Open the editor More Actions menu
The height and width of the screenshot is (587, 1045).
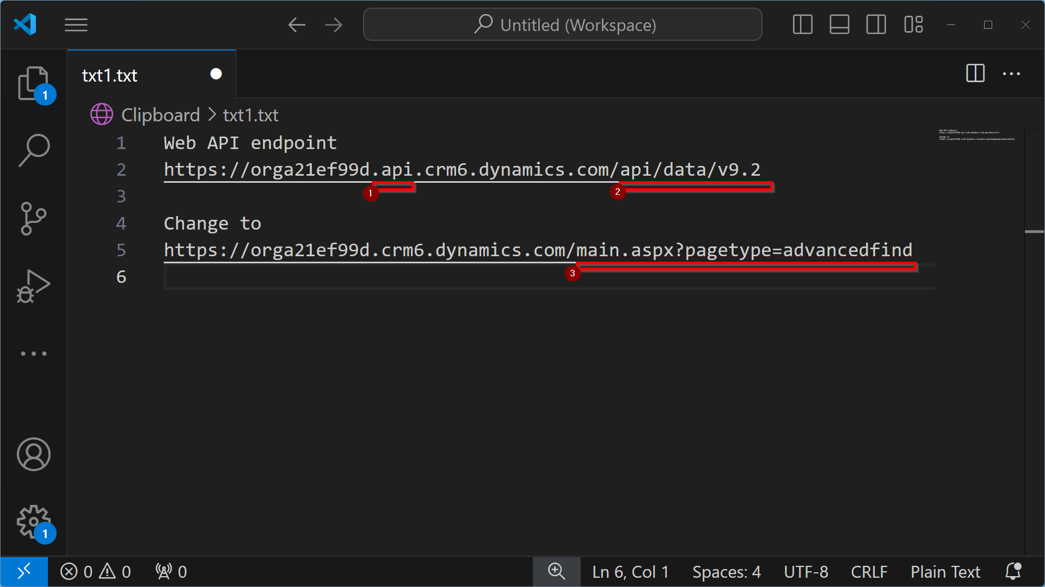point(1012,73)
